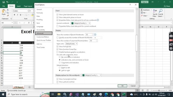This screenshot has height=97, width=173.
Task: Click Task View icon on taskbar
Action: [x=53, y=94]
